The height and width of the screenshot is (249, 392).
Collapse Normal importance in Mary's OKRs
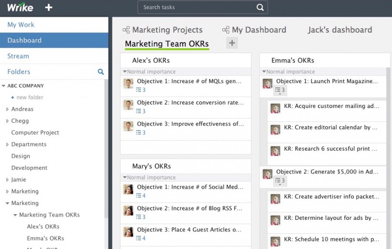click(x=125, y=177)
